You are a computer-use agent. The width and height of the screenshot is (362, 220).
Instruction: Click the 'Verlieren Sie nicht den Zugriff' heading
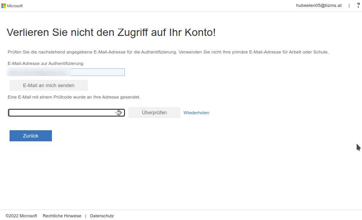111,32
